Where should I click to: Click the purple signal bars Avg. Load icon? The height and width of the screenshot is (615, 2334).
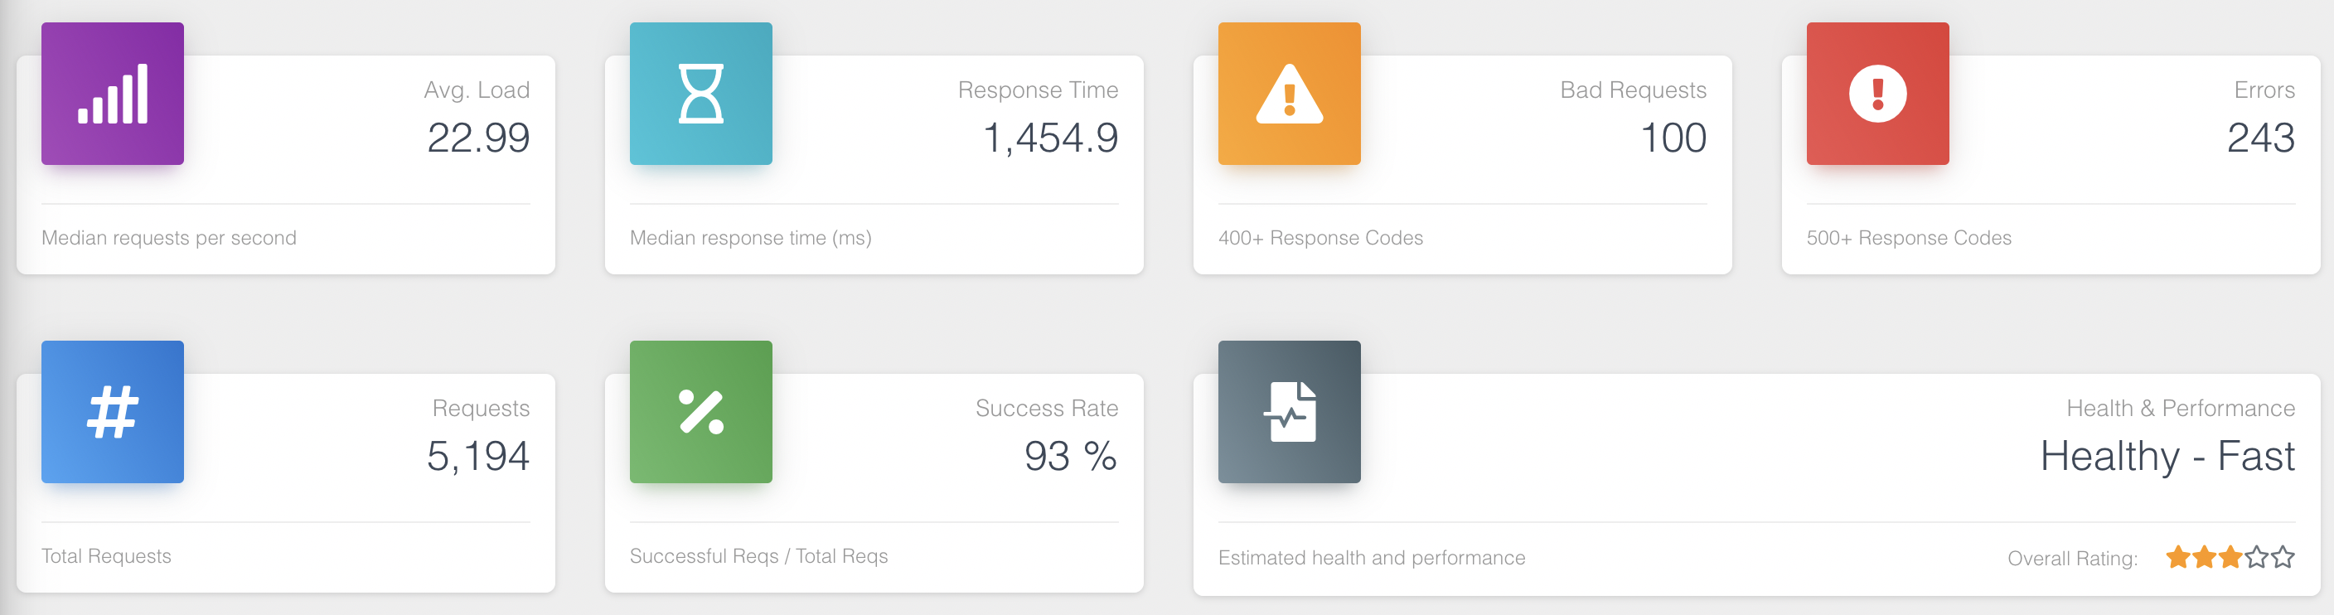113,94
